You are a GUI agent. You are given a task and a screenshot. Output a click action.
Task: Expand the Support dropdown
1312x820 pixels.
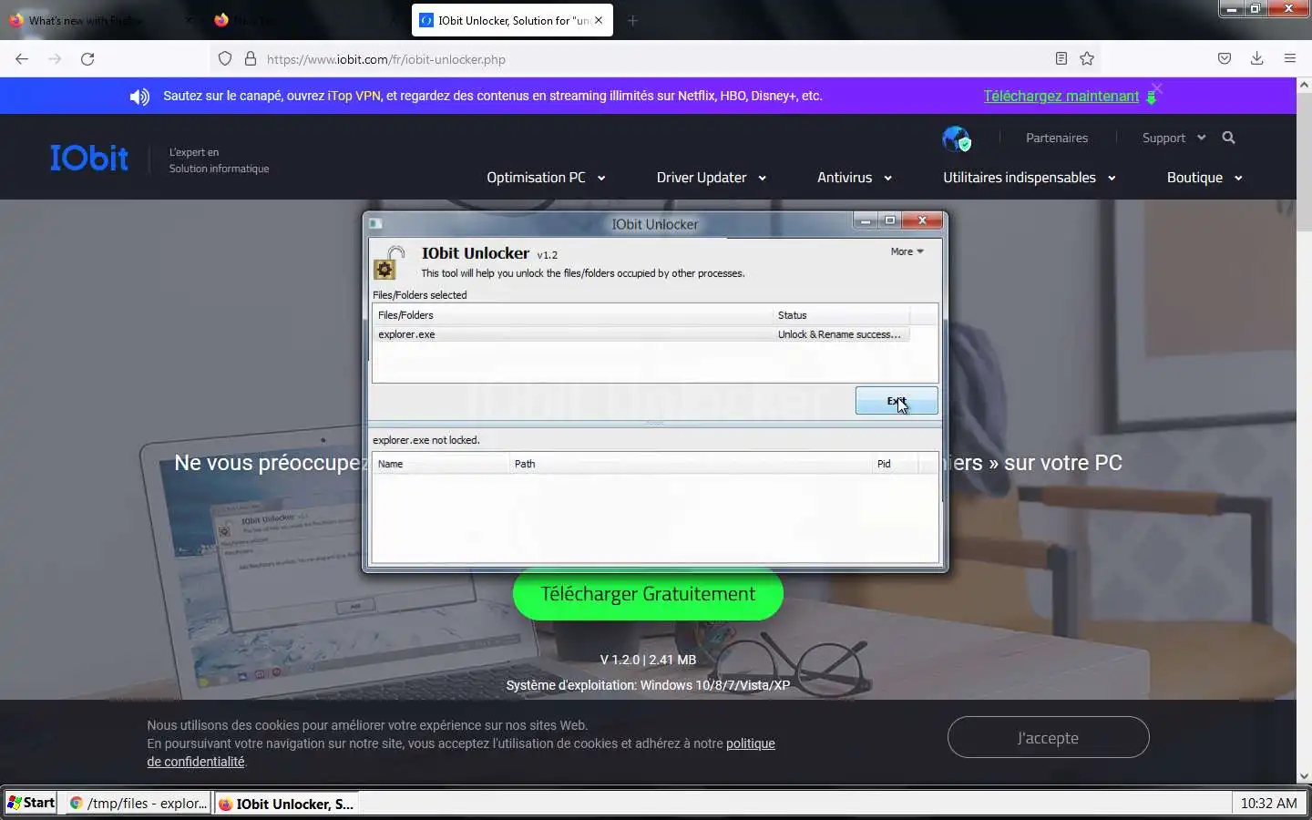[1174, 138]
